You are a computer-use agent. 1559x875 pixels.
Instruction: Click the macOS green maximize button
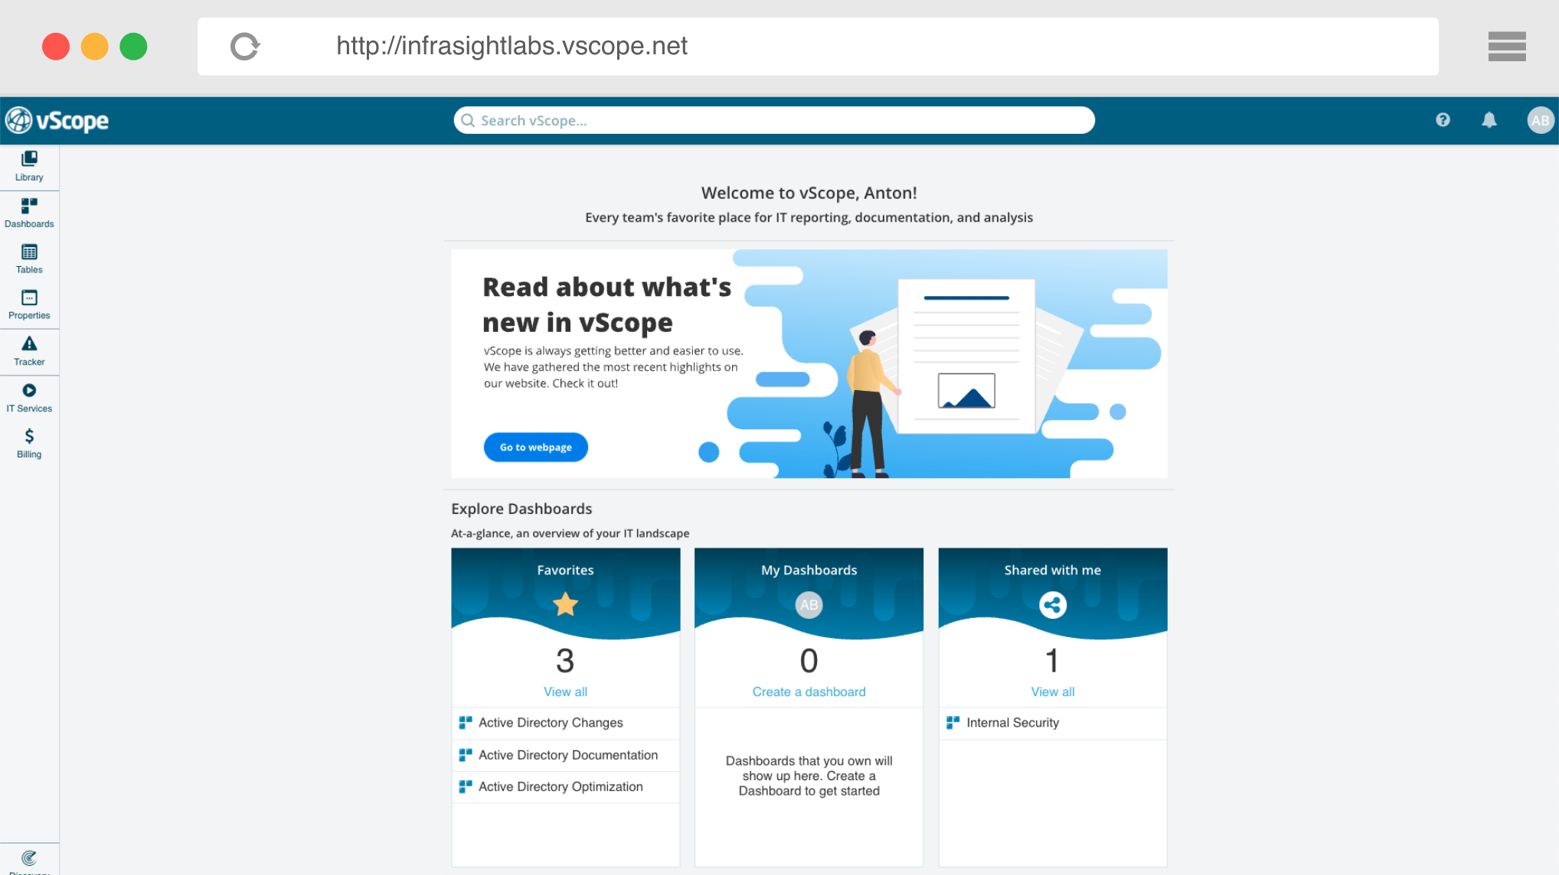(x=133, y=47)
